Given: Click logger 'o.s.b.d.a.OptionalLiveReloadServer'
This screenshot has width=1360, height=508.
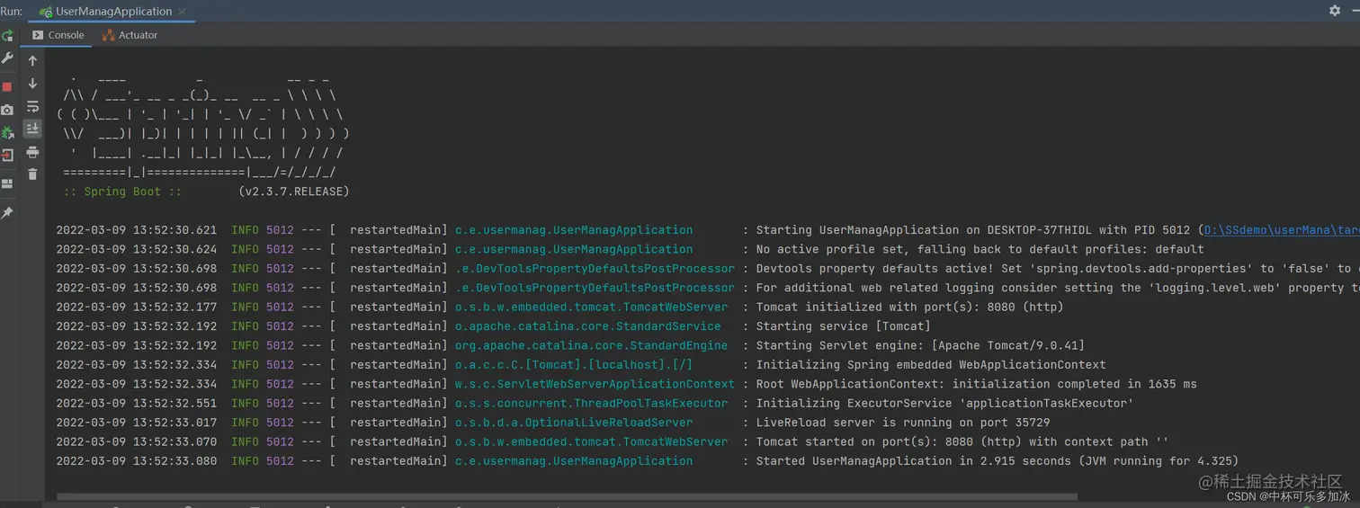Looking at the screenshot, I should [574, 423].
